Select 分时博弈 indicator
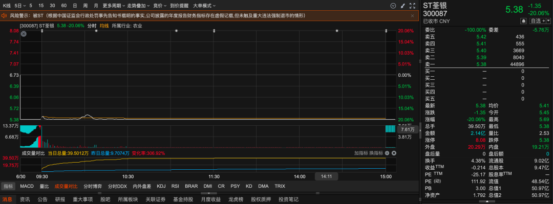This screenshot has height=204, width=553. [93, 186]
